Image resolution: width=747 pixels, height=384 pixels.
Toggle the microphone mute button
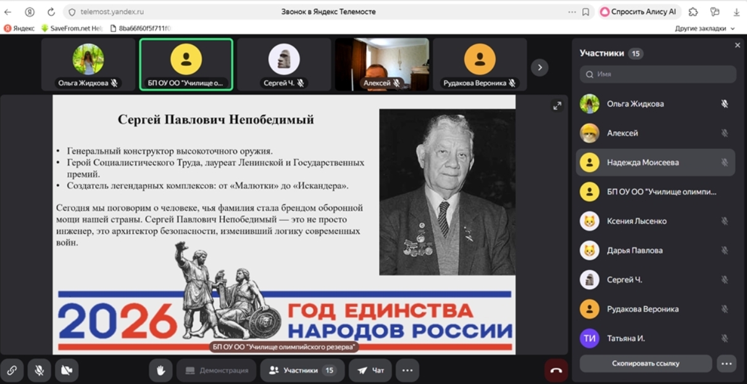point(40,370)
